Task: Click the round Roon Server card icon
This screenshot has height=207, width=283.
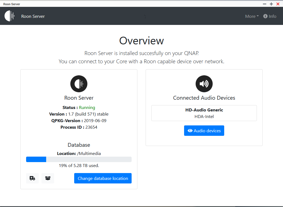Action: click(x=79, y=84)
